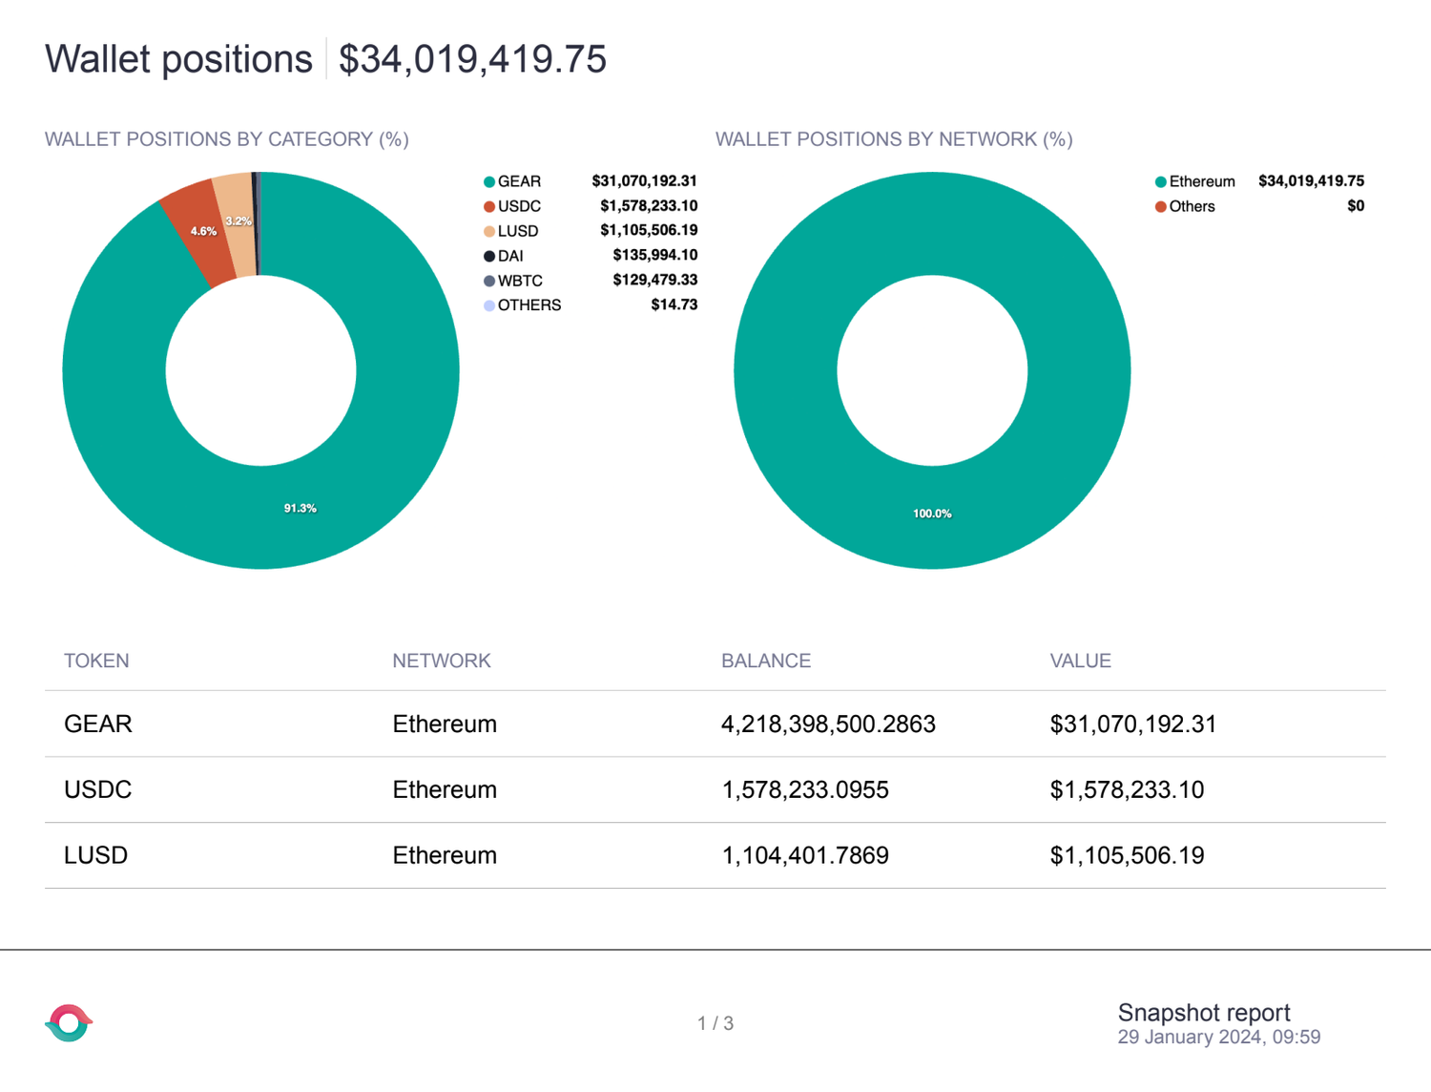Click the Others legend dot in network chart
This screenshot has width=1431, height=1092.
[x=1160, y=206]
